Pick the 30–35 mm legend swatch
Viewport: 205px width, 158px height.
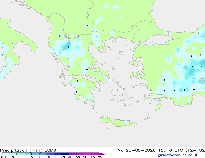pyautogui.click(x=72, y=154)
